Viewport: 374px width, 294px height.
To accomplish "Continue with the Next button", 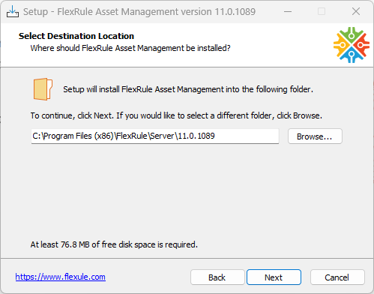I will (x=274, y=277).
